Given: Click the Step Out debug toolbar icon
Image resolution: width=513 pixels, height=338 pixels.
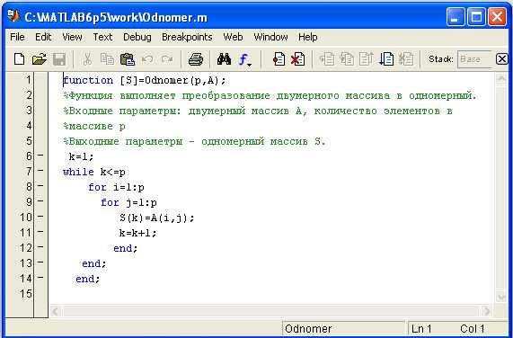Looking at the screenshot, I should pos(366,59).
